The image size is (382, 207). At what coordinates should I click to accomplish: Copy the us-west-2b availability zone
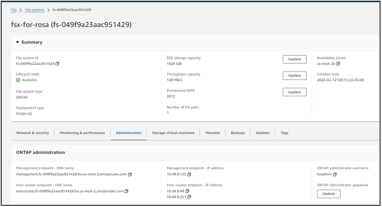point(338,64)
